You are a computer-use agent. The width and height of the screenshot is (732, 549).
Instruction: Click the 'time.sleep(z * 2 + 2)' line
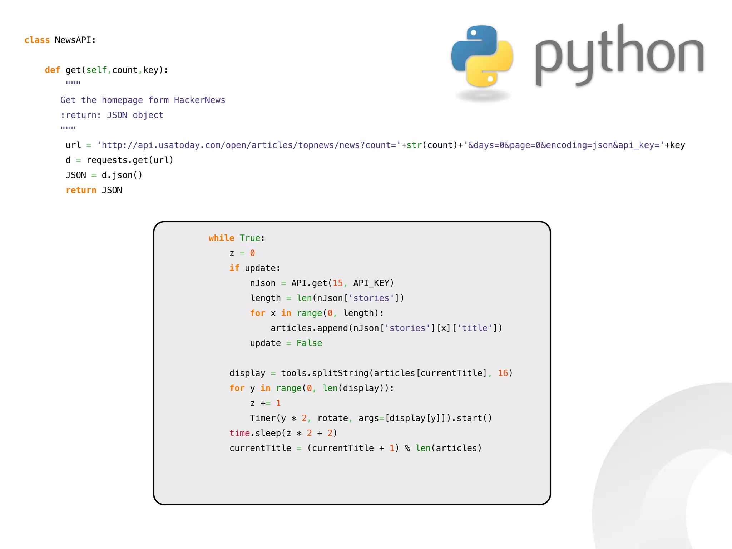[283, 433]
